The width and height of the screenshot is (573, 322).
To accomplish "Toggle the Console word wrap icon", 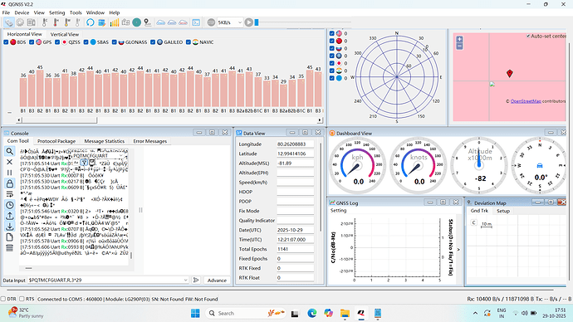I will coord(9,194).
